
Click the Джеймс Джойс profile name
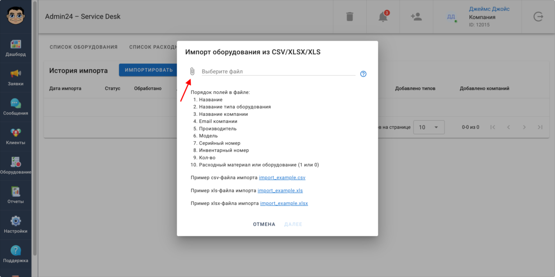point(489,9)
